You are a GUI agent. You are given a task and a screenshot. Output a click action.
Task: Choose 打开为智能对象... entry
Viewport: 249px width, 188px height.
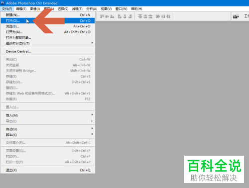[48, 38]
